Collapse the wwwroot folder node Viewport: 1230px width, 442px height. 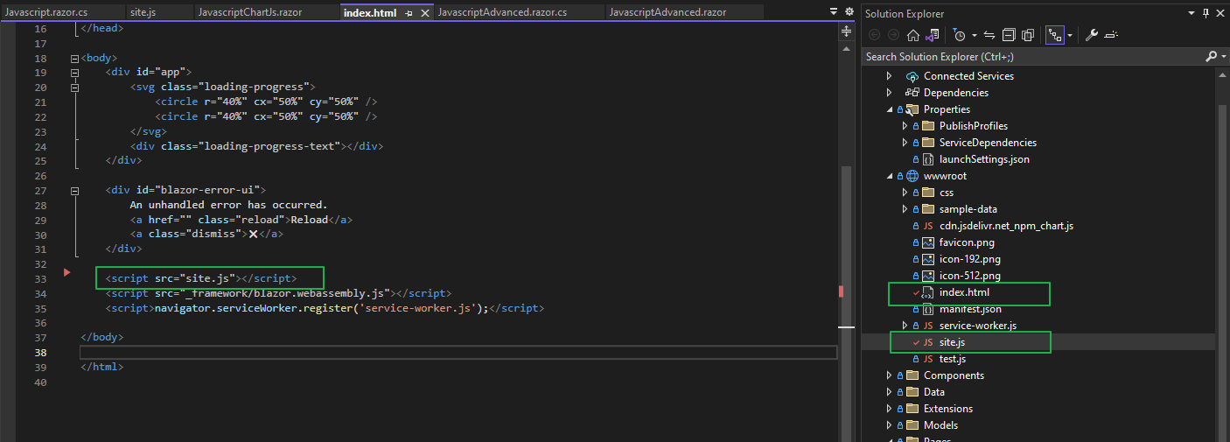[890, 176]
